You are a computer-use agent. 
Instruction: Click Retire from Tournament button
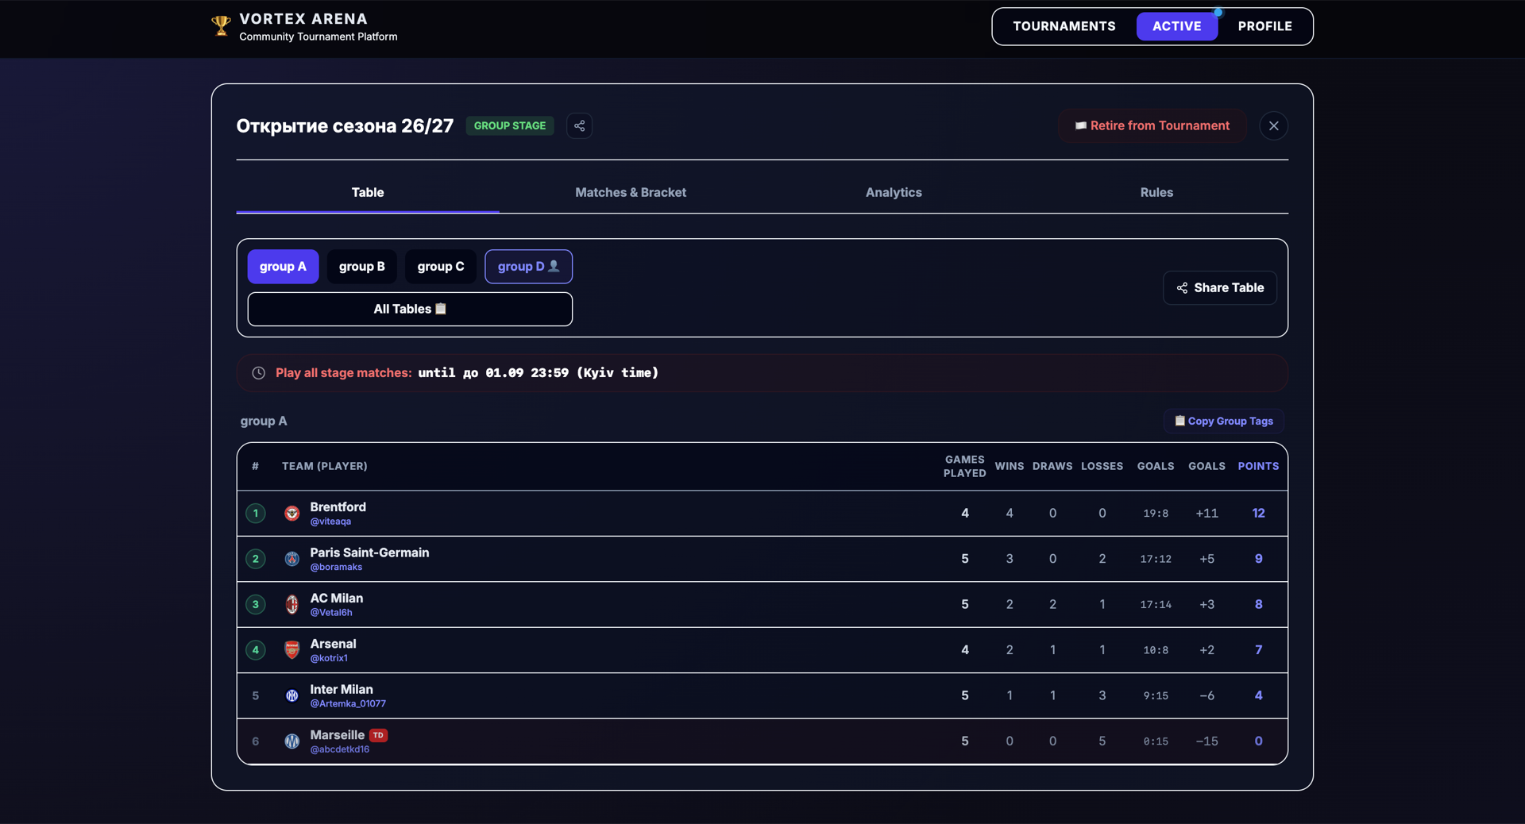(x=1152, y=125)
